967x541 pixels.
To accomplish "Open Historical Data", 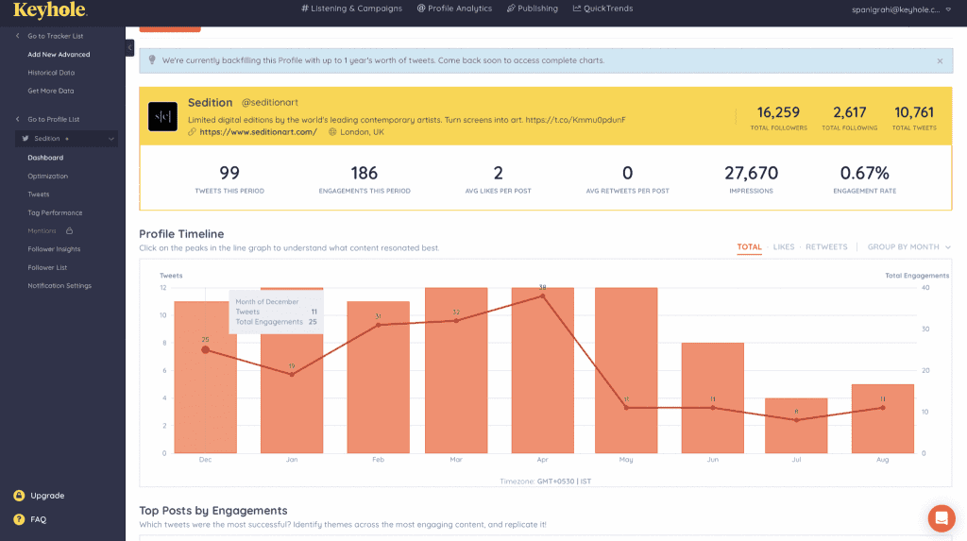I will [x=51, y=73].
